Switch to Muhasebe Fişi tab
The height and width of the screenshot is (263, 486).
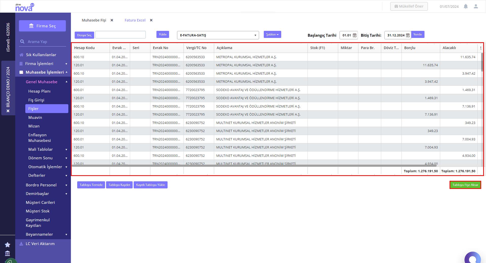(94, 20)
